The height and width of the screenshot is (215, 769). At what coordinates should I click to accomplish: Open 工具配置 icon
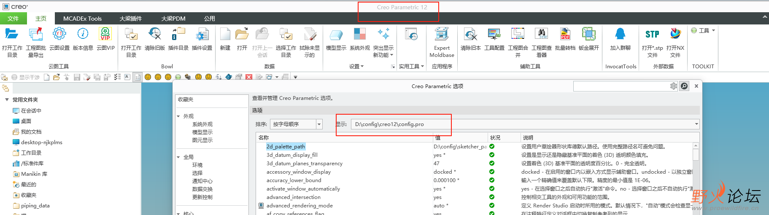point(494,34)
